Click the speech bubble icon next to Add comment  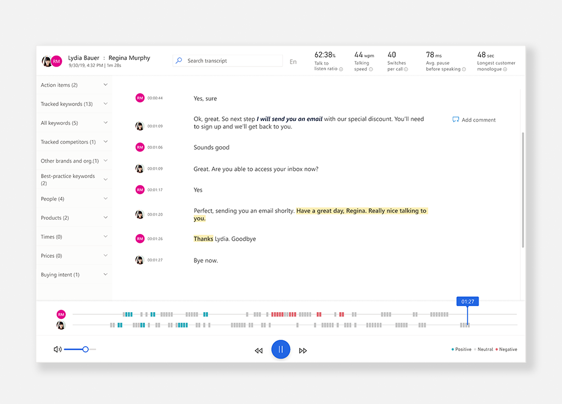455,119
